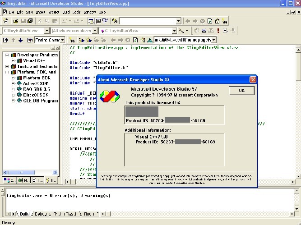Toggle the Workspace window icon
The height and width of the screenshot is (225, 301).
point(90,21)
